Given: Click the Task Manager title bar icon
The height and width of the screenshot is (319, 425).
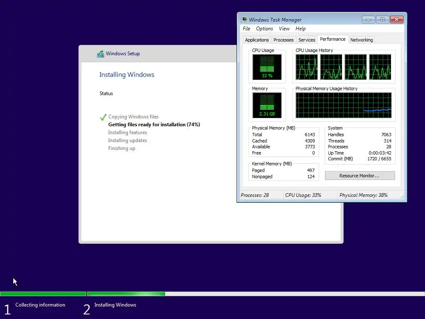Looking at the screenshot, I should pos(244,20).
